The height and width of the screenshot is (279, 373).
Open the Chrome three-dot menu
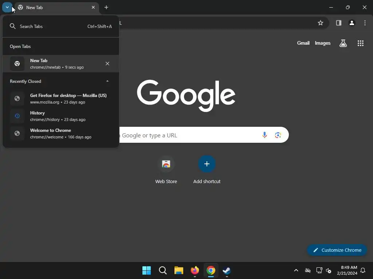tap(365, 23)
